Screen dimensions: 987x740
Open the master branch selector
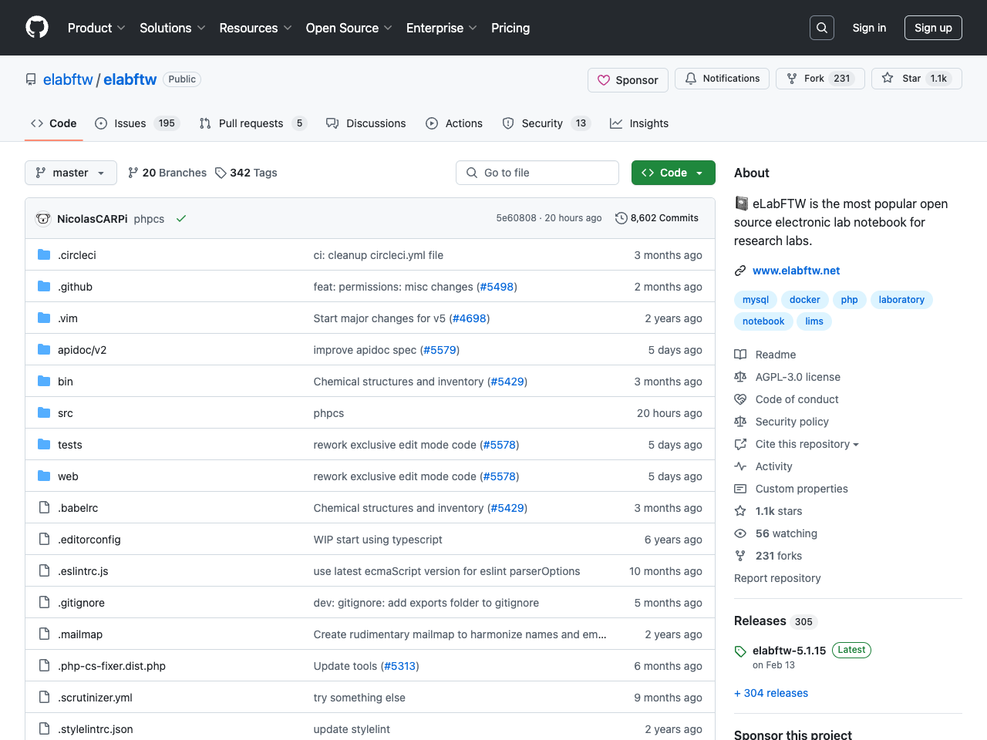click(x=71, y=173)
